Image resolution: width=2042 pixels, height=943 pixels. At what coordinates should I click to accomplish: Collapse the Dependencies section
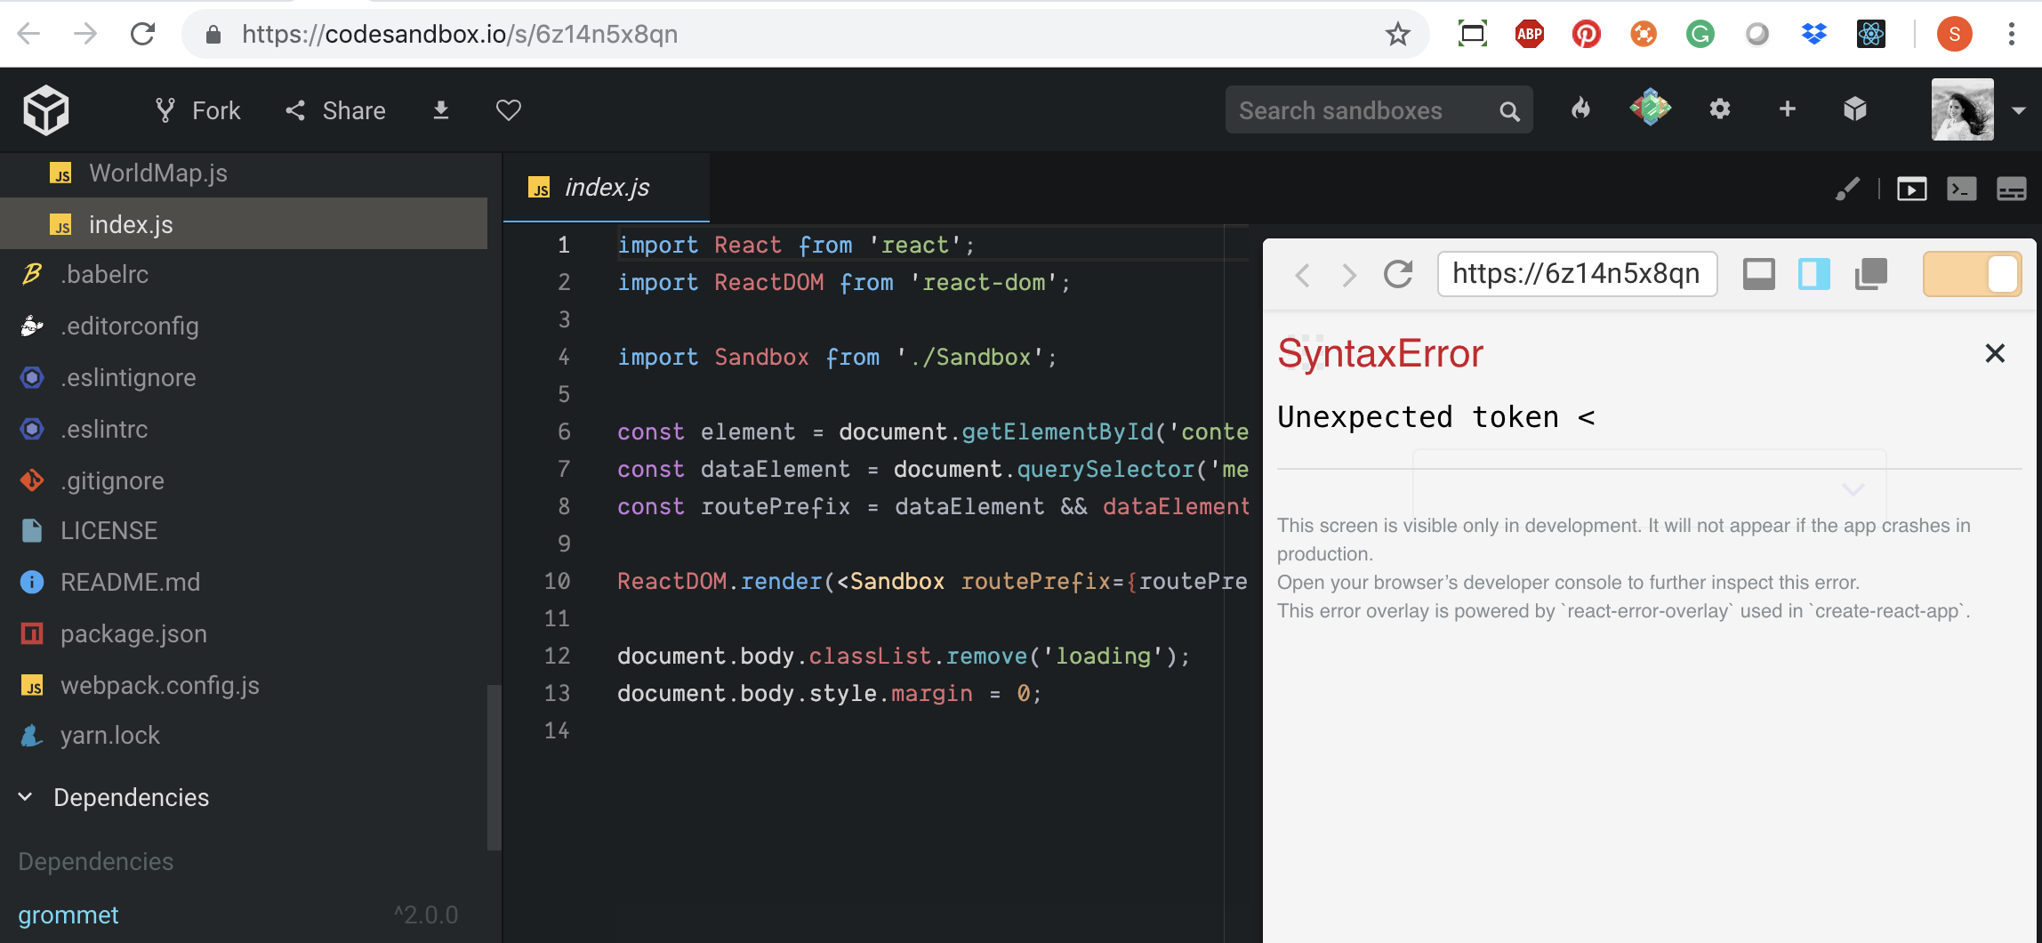click(24, 796)
